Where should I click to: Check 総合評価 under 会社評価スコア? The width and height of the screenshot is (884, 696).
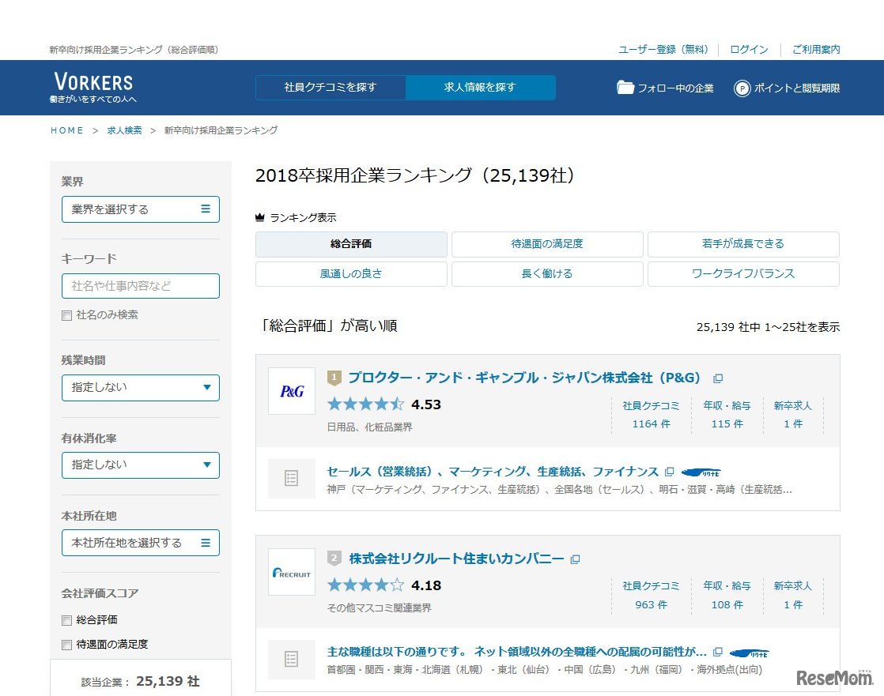66,619
